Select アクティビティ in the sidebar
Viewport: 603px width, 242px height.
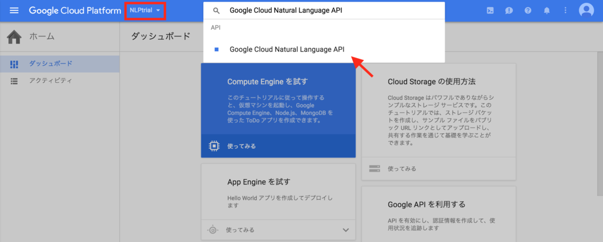(59, 81)
